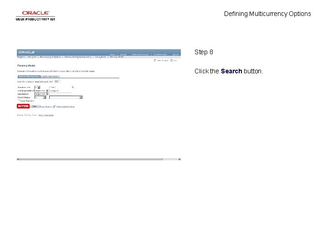
Task: Open the Favorites breadcrumb menu
Action: [x=21, y=57]
